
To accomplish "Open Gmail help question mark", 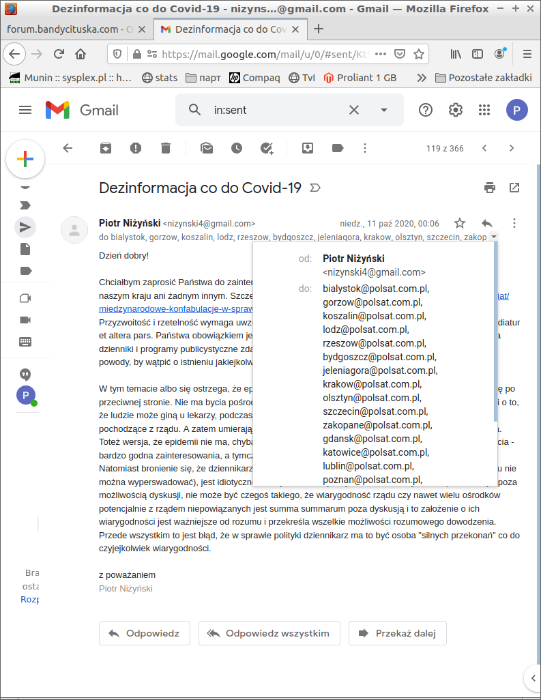I will [x=426, y=110].
